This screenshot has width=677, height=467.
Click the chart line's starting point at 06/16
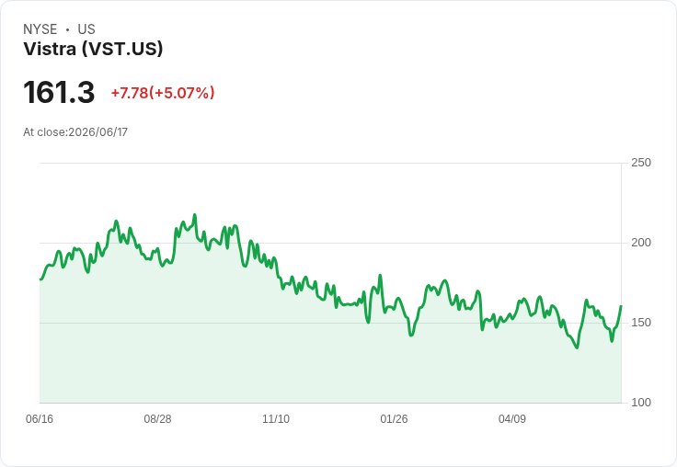click(40, 279)
